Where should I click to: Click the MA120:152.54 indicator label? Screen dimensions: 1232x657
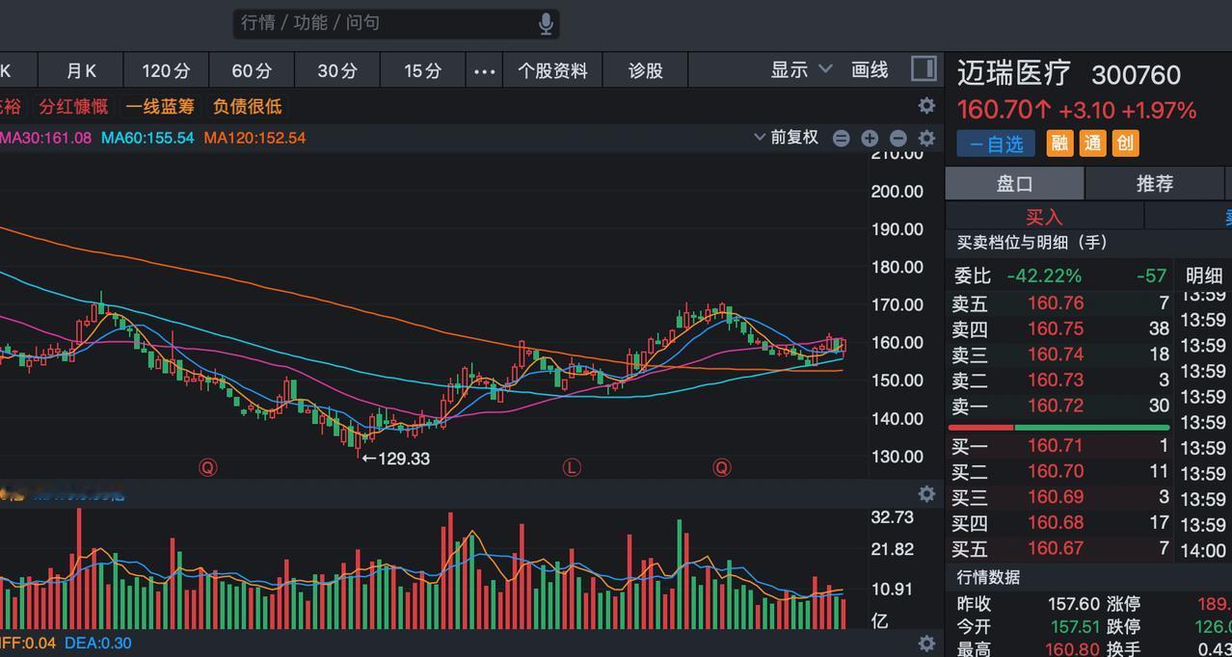(x=254, y=138)
